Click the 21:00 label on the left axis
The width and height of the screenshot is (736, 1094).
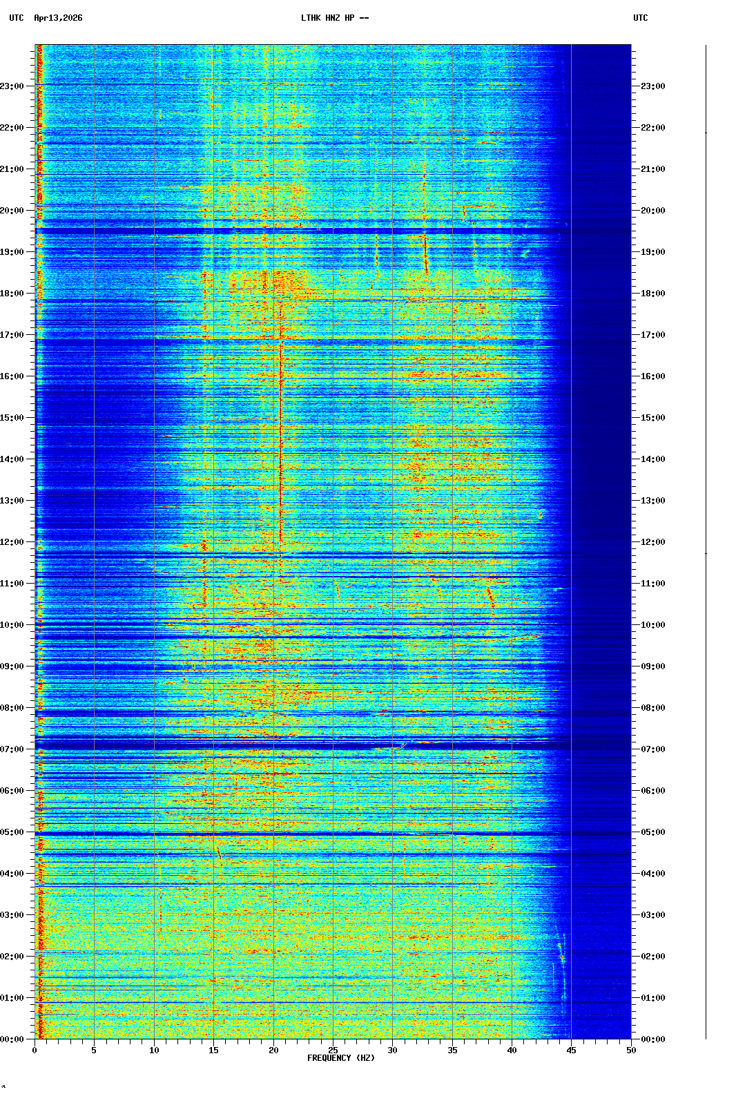tap(12, 169)
